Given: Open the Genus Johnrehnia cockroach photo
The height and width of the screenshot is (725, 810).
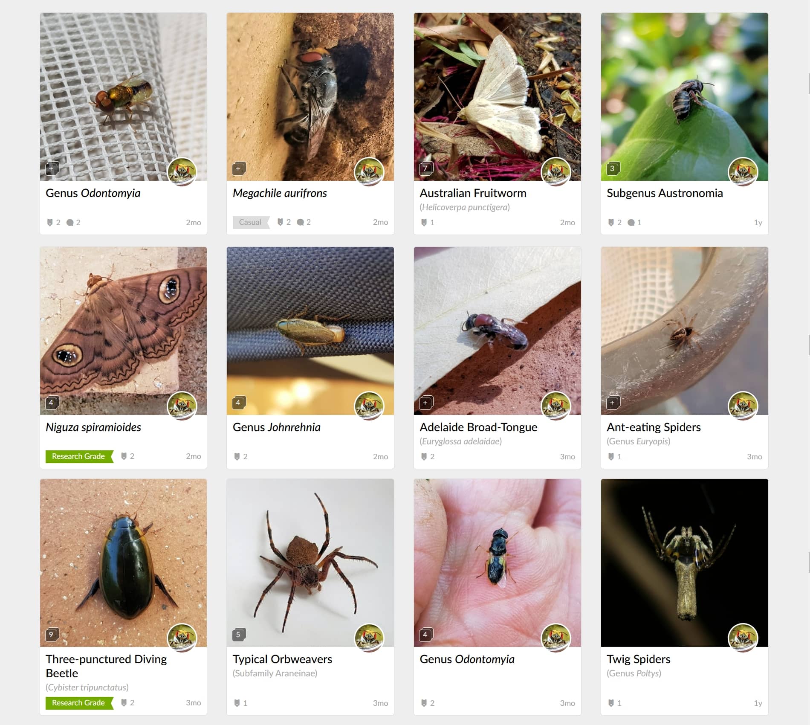Looking at the screenshot, I should pos(310,331).
